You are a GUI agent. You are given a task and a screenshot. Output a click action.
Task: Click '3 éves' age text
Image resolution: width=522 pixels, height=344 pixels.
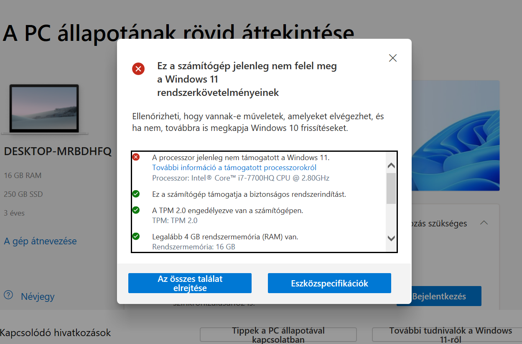pyautogui.click(x=14, y=213)
